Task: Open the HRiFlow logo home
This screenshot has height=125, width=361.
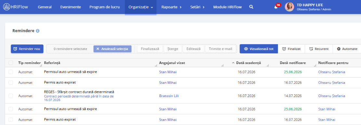Action: point(16,7)
